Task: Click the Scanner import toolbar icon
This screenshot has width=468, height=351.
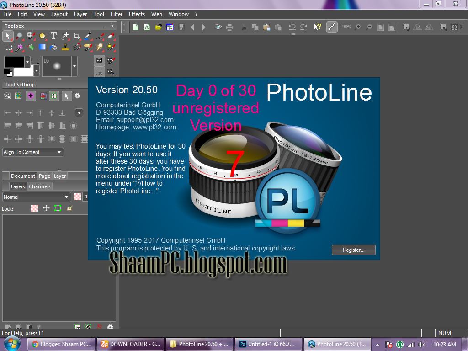Action: [x=218, y=27]
